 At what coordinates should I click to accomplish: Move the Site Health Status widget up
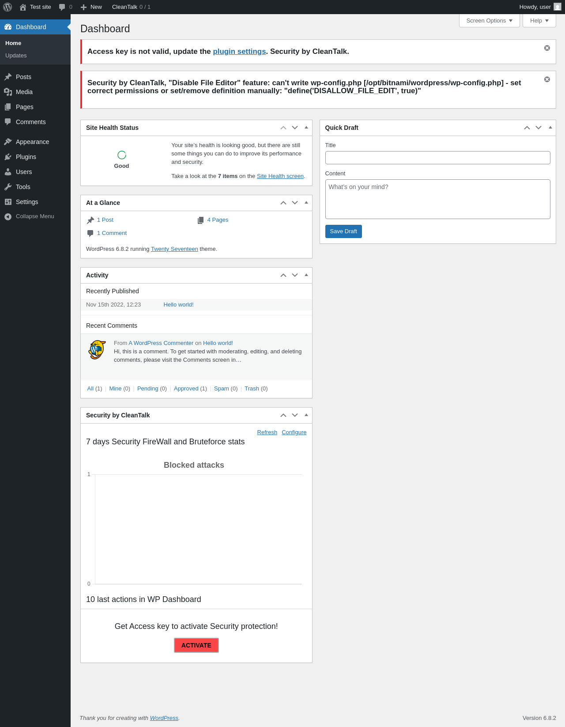tap(283, 128)
